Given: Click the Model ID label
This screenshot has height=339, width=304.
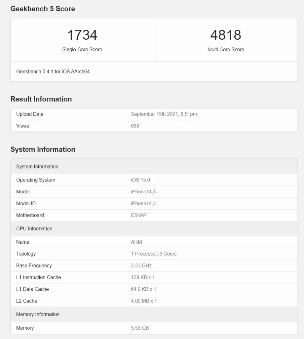Looking at the screenshot, I should click(x=26, y=204).
